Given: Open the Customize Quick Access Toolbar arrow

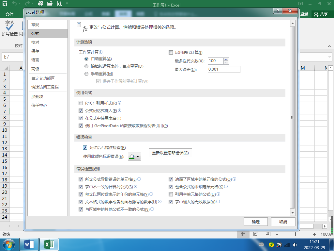Looking at the screenshot, I should click(x=67, y=4).
